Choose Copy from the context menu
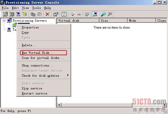The width and height of the screenshot is (168, 114). point(44,32)
